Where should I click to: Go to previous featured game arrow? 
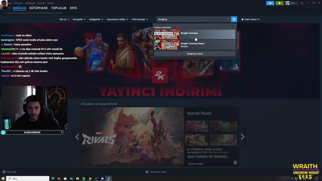coord(77,137)
